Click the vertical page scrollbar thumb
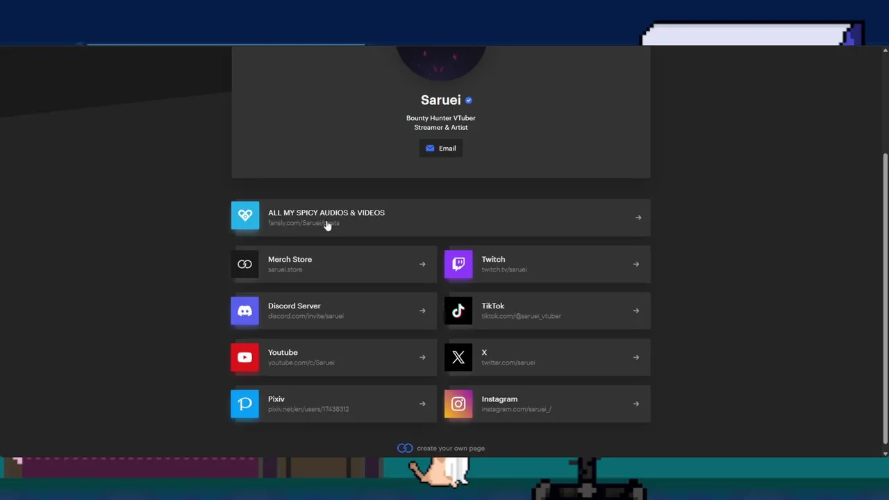Viewport: 889px width, 500px height. pyautogui.click(x=885, y=300)
